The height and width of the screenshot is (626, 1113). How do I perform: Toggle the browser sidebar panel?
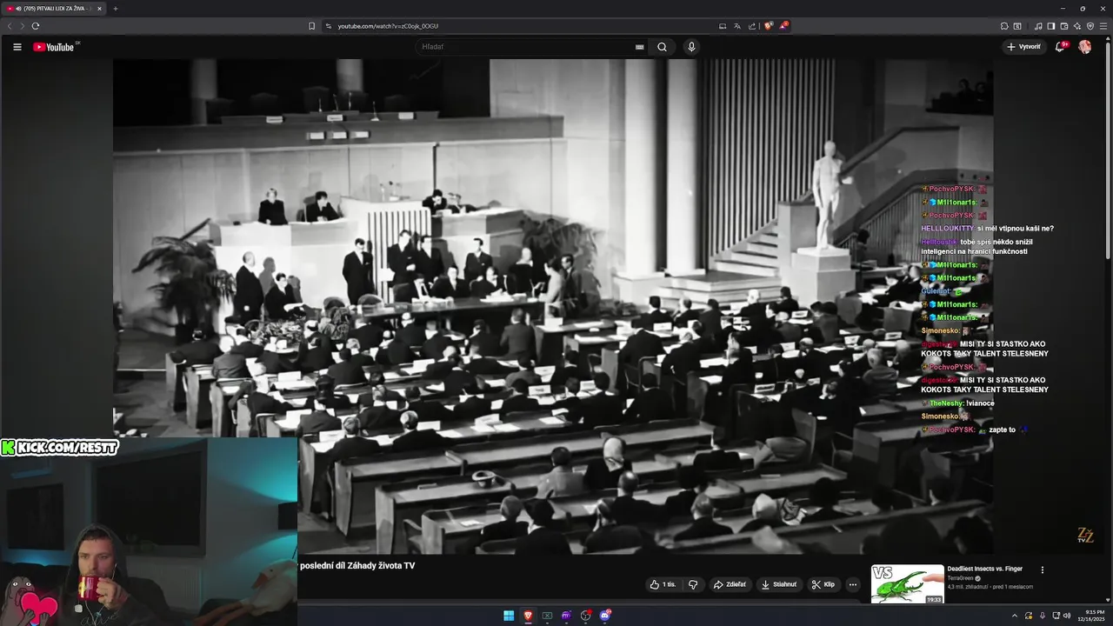point(1051,26)
